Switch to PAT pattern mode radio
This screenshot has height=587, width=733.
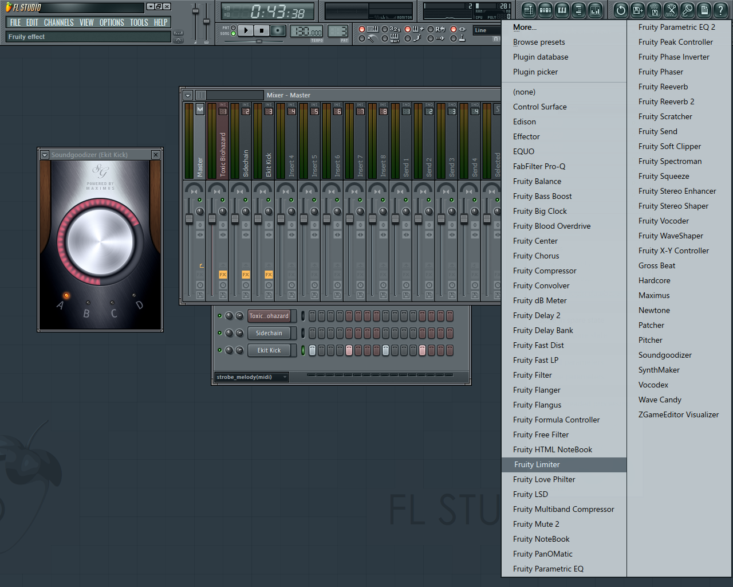point(233,28)
